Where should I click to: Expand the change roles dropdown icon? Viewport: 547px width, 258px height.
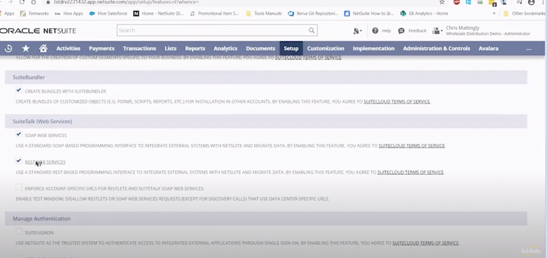pyautogui.click(x=437, y=31)
